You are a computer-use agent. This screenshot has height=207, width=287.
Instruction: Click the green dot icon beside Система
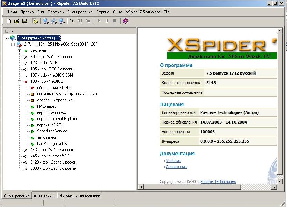click(26, 51)
